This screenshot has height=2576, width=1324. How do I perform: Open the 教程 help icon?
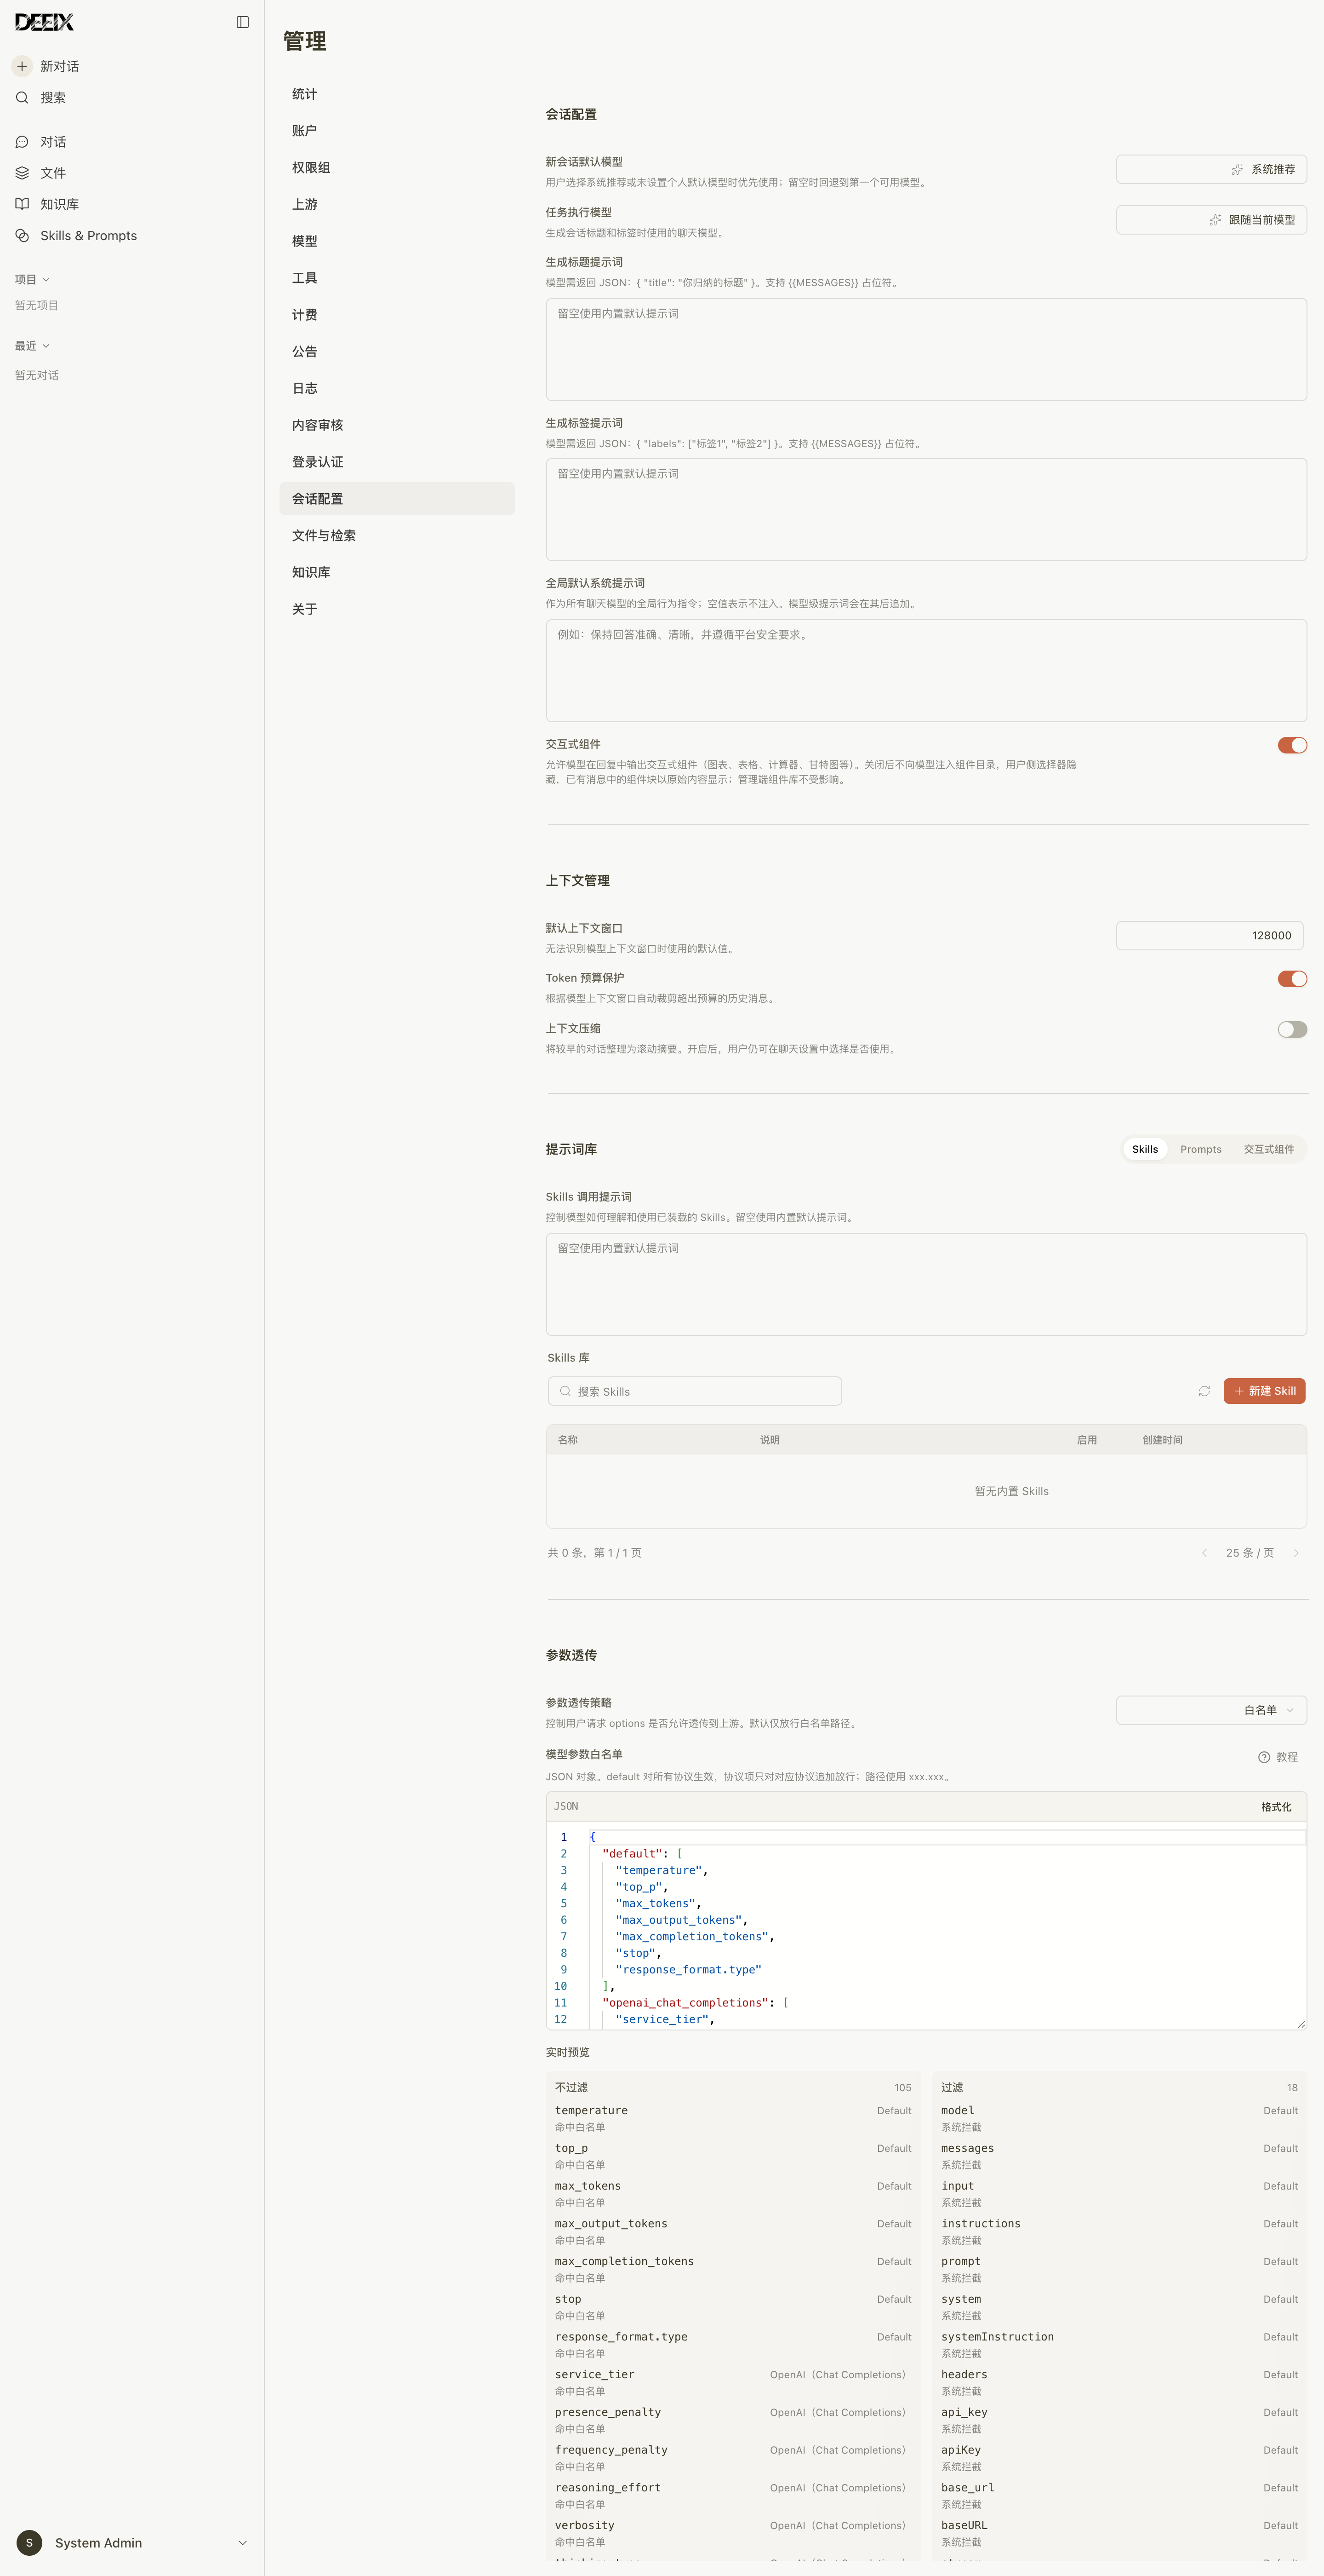coord(1264,1757)
